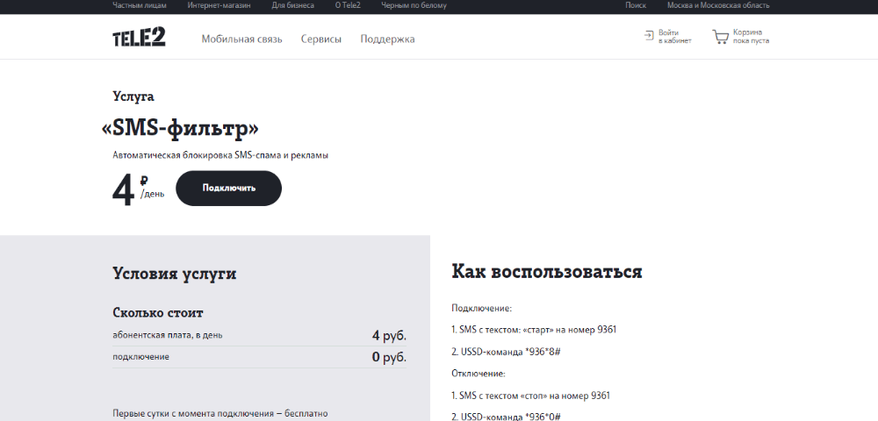The image size is (878, 421).
Task: Open Частным лицам in top bar
Action: pos(140,5)
